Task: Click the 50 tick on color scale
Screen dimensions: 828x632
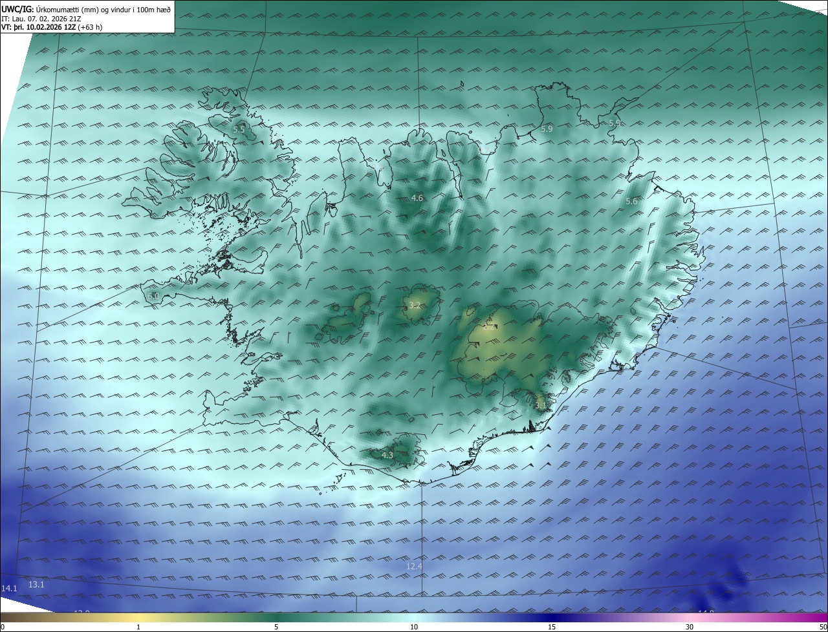Action: coord(823,627)
